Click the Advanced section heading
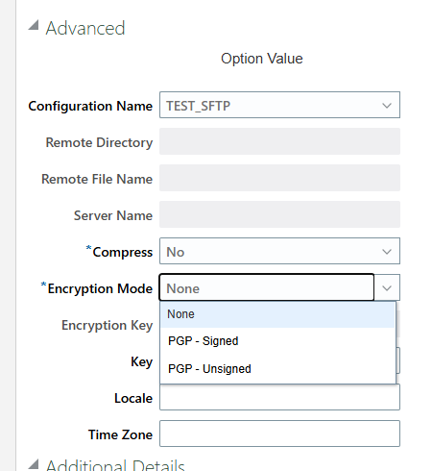The width and height of the screenshot is (432, 471). (x=85, y=28)
